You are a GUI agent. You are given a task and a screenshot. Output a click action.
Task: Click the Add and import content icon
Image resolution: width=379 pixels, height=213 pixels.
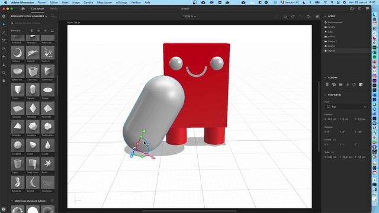click(x=4, y=16)
